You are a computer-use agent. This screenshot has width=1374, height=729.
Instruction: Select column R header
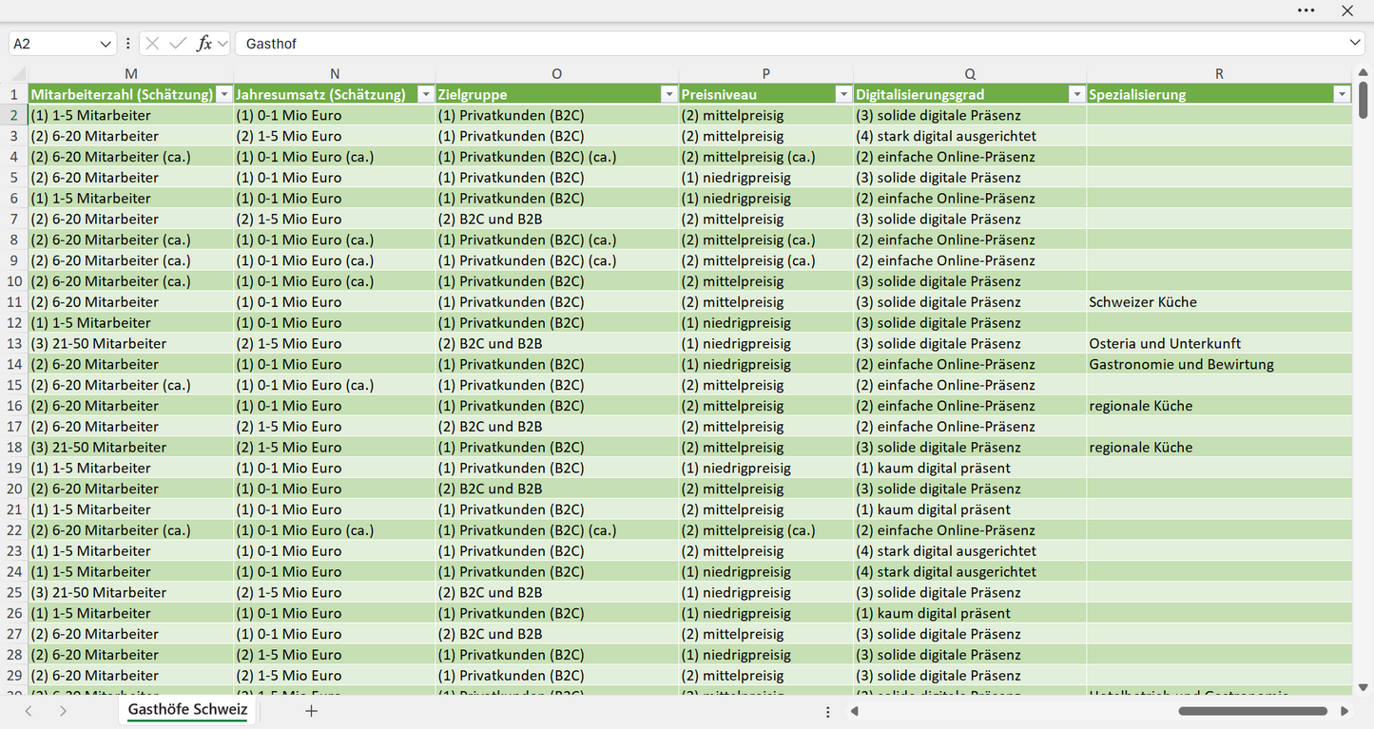(x=1219, y=73)
